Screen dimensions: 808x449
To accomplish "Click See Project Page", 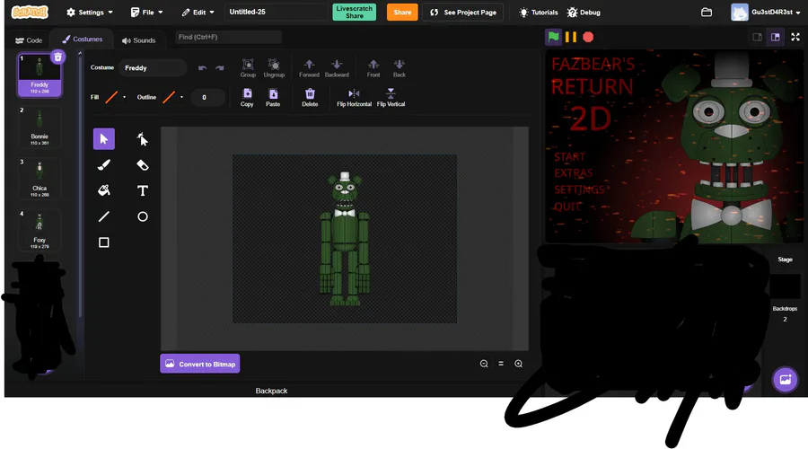I will (x=462, y=12).
